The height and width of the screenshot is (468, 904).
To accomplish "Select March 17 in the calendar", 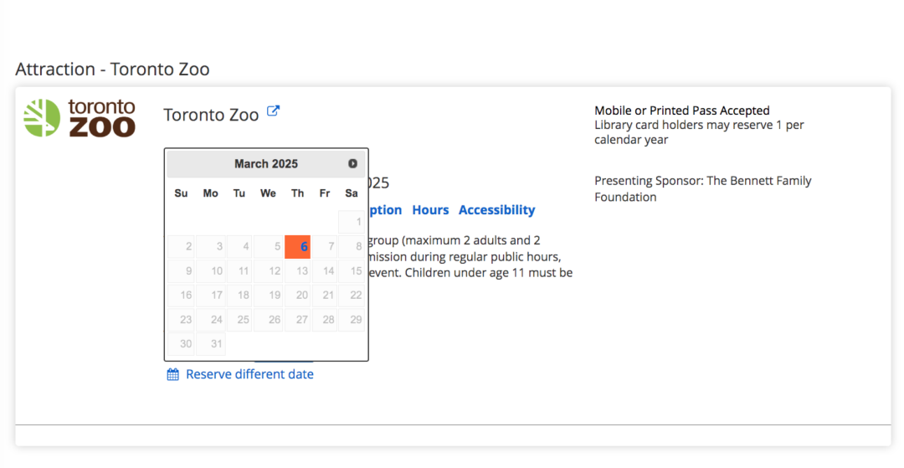I will point(210,295).
